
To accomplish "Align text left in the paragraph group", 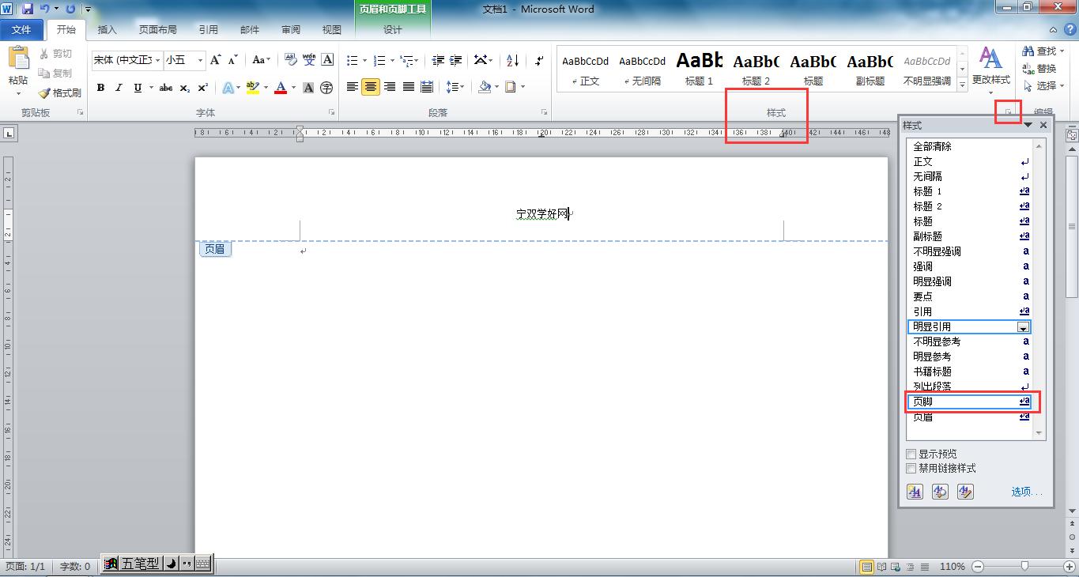I will coord(353,87).
